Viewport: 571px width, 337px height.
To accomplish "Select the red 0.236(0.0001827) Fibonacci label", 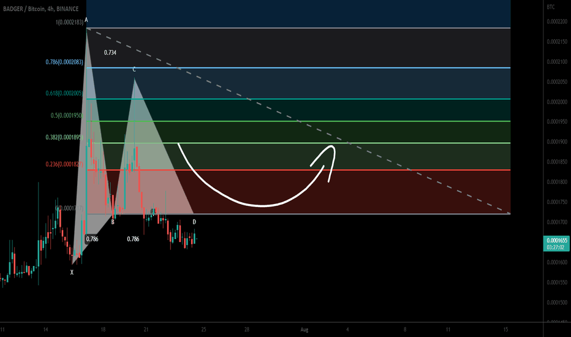I will (x=64, y=164).
